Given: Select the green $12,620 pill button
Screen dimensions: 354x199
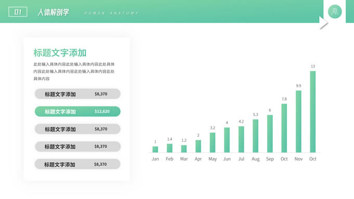Looking at the screenshot, I should (x=78, y=111).
